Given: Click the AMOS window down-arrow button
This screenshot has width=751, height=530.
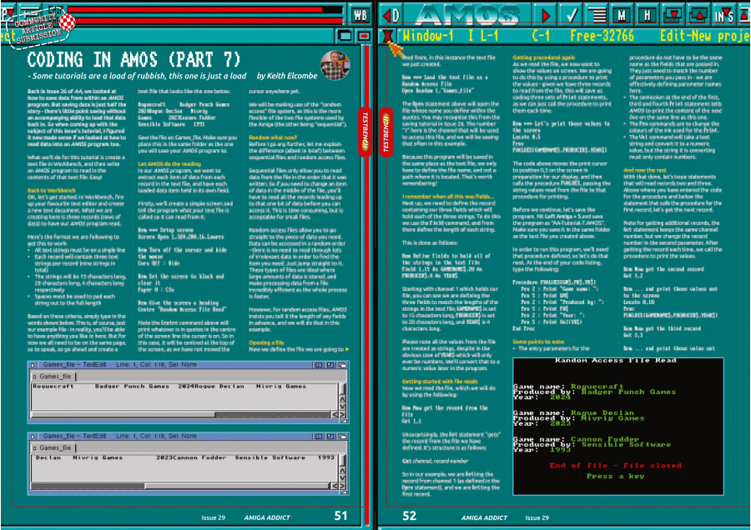Looking at the screenshot, I should [673, 15].
